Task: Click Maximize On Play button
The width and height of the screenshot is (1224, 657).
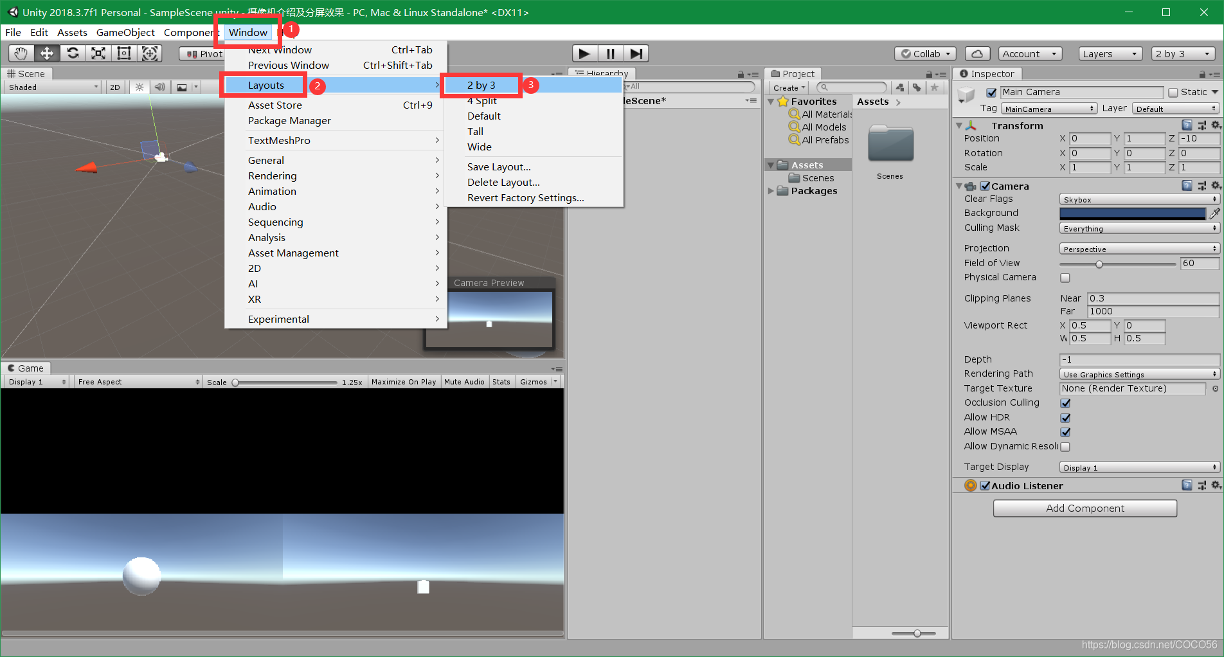Action: coord(404,382)
